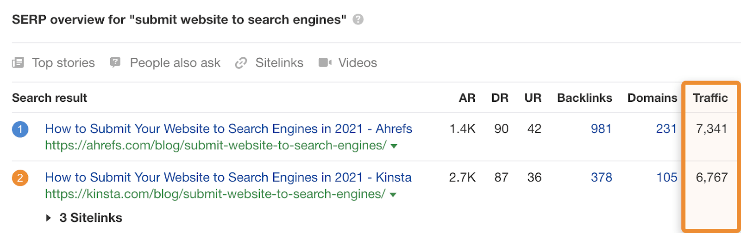
Task: Click the Traffic column header
Action: tap(710, 98)
